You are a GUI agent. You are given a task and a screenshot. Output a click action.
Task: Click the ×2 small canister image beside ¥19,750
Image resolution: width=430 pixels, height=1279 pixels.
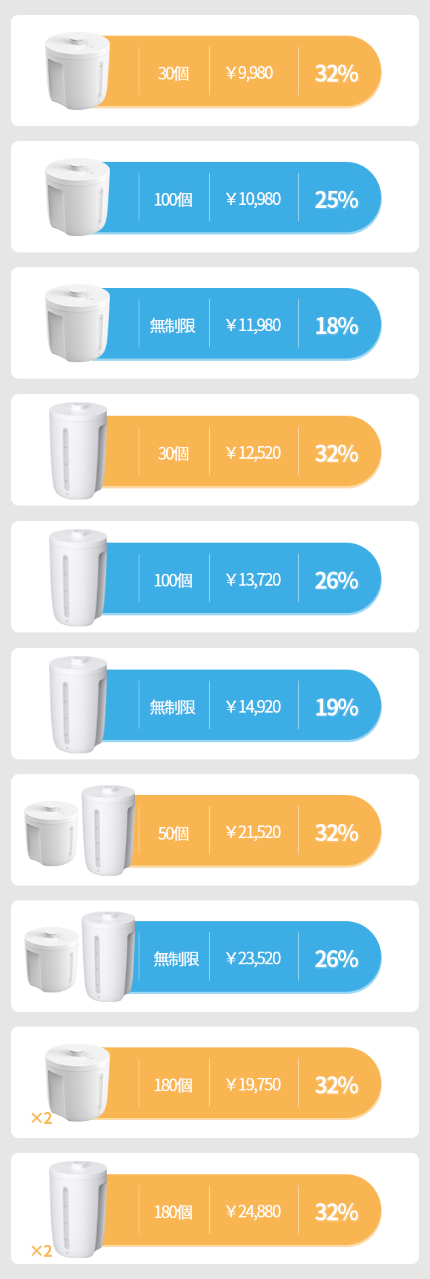[x=71, y=1085]
